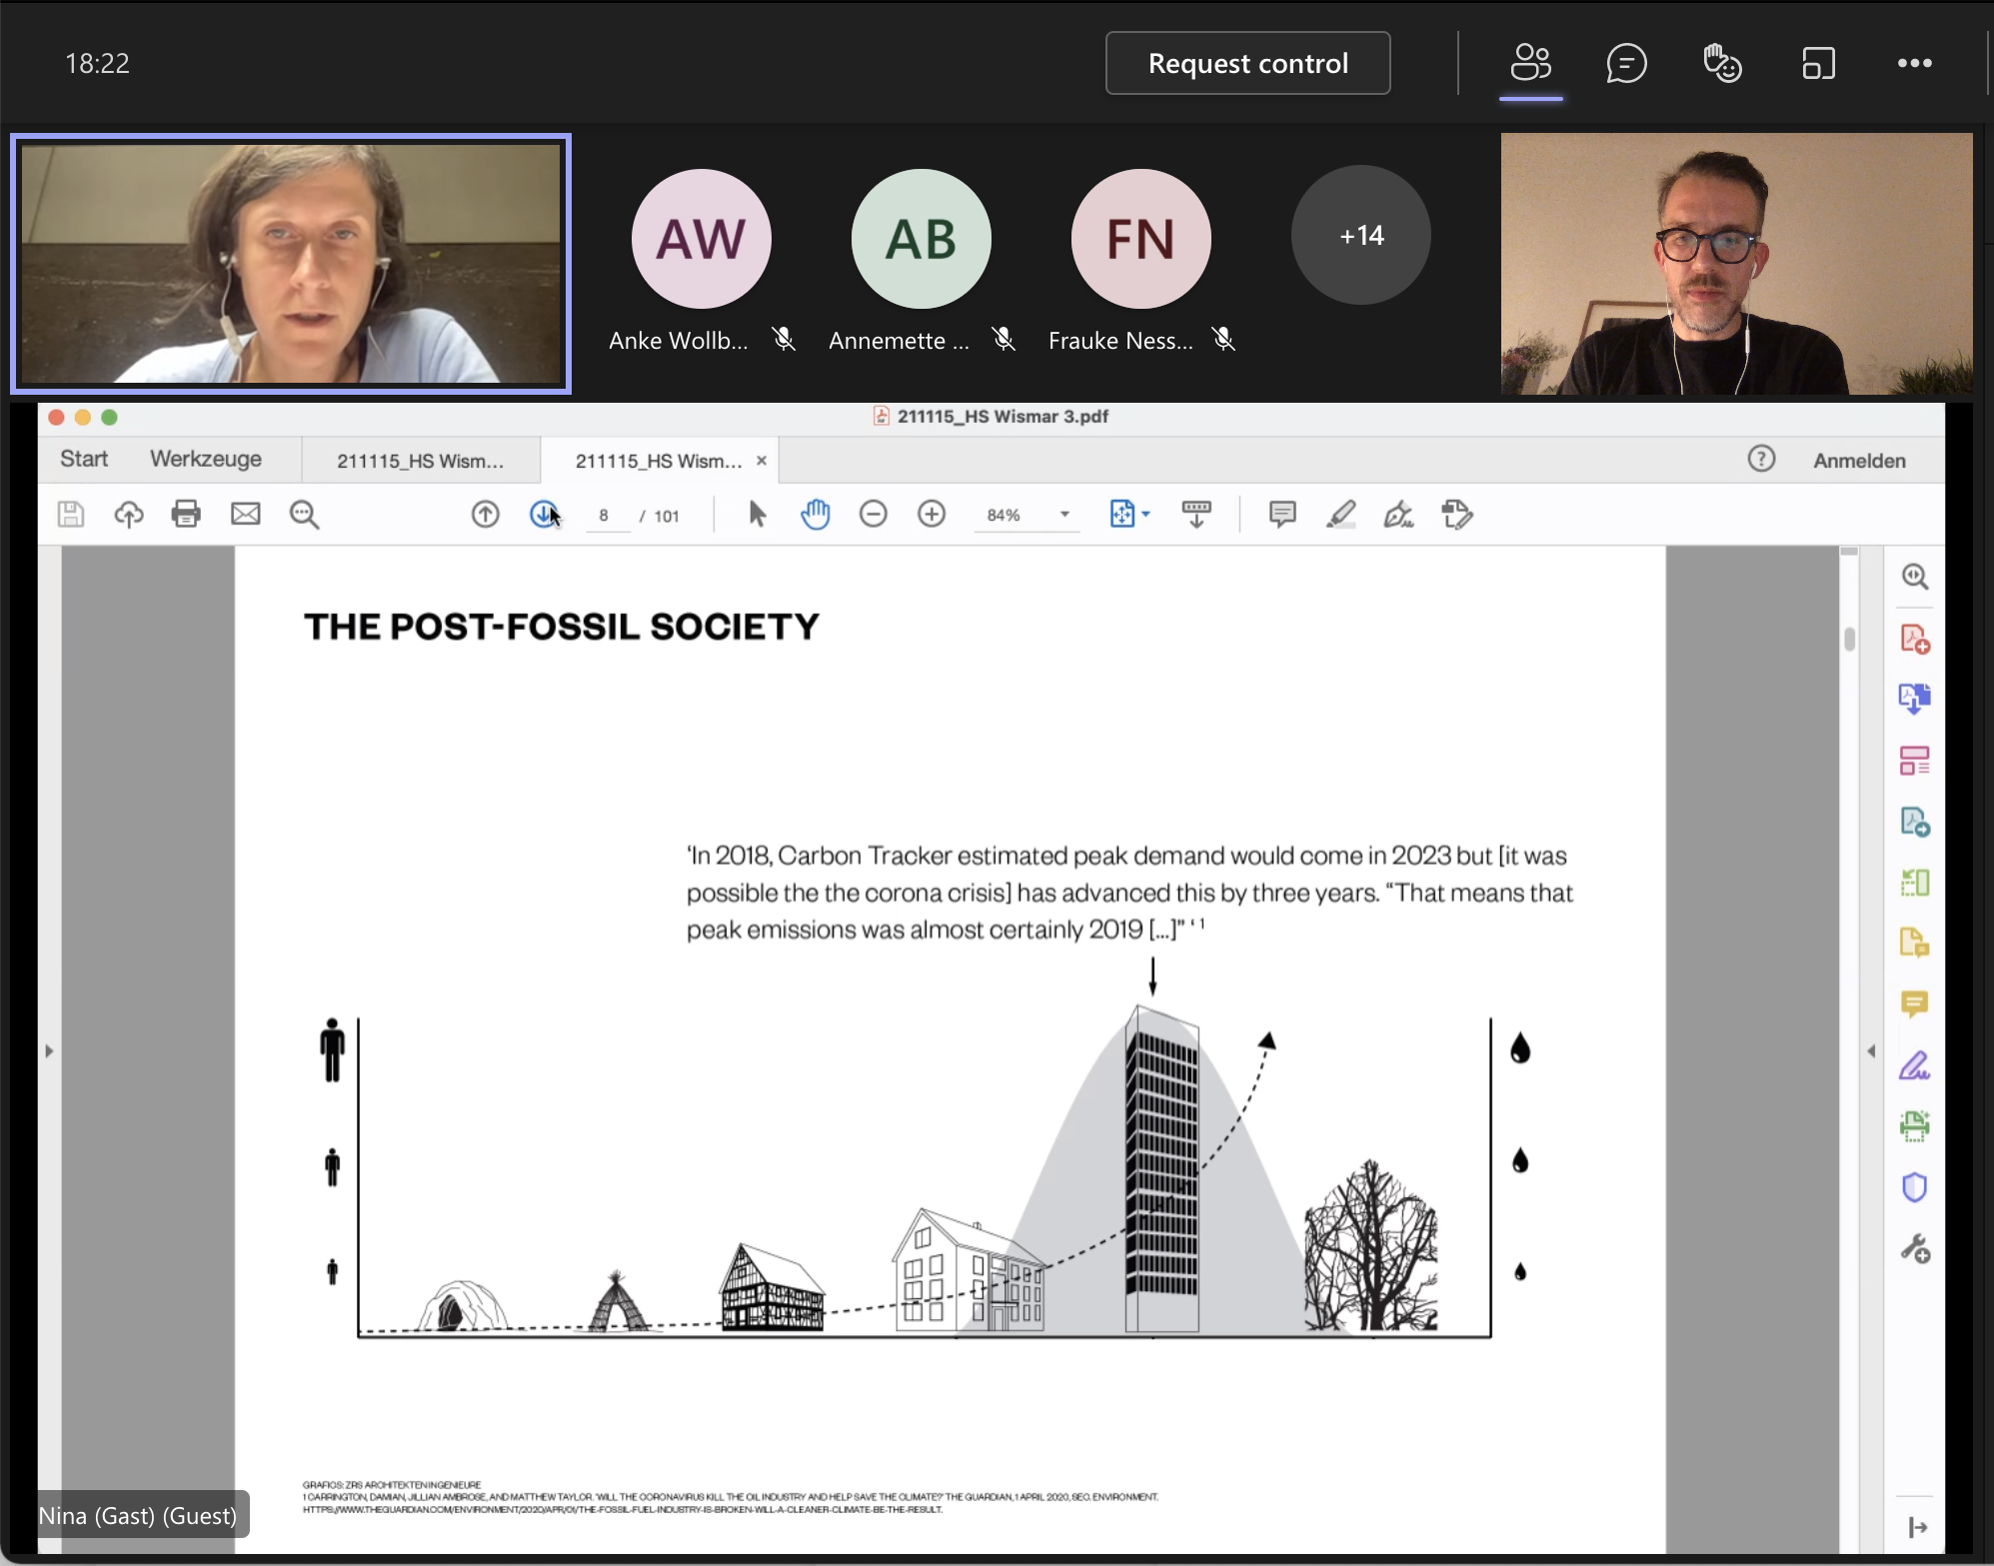
Task: Open the participants people panel
Action: 1530,64
